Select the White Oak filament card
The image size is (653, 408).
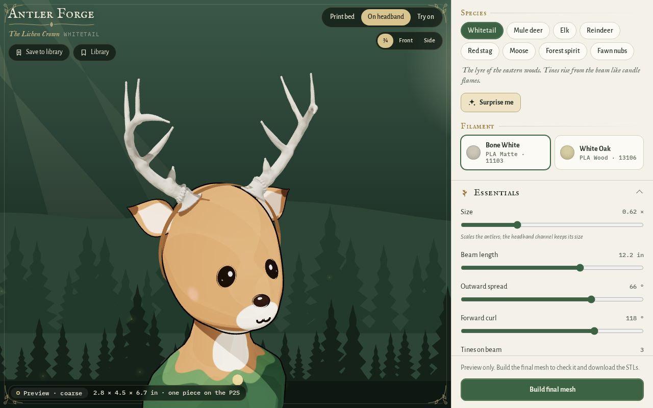click(x=599, y=152)
